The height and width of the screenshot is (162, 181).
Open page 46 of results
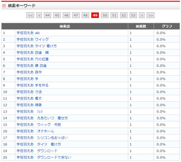(66, 15)
